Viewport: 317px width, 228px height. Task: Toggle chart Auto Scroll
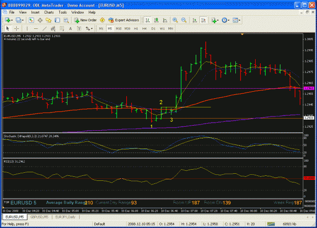[195, 20]
